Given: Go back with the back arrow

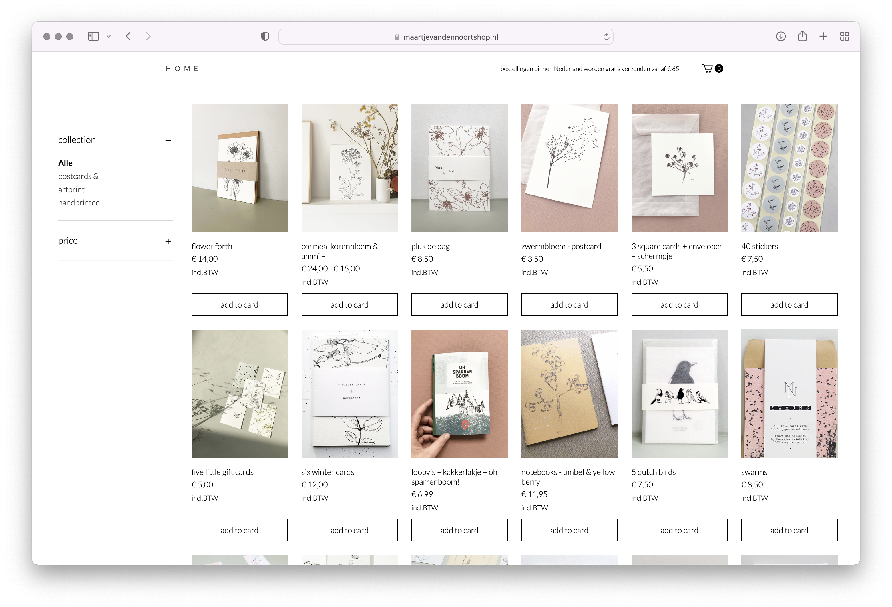Looking at the screenshot, I should (128, 37).
